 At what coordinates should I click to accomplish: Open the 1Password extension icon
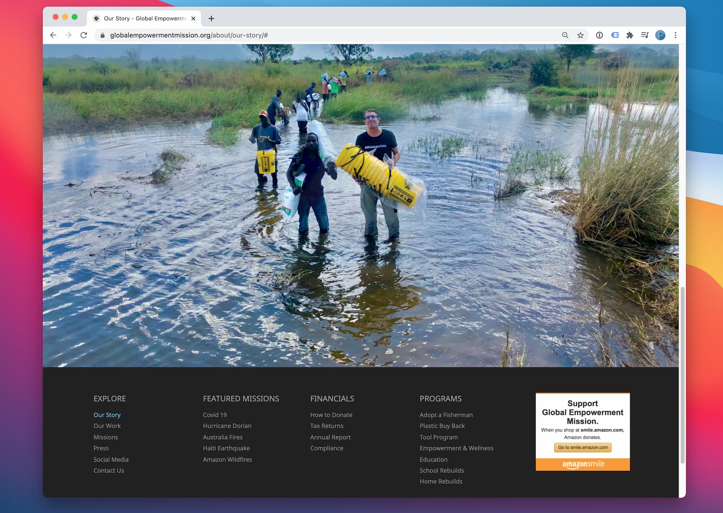point(599,35)
